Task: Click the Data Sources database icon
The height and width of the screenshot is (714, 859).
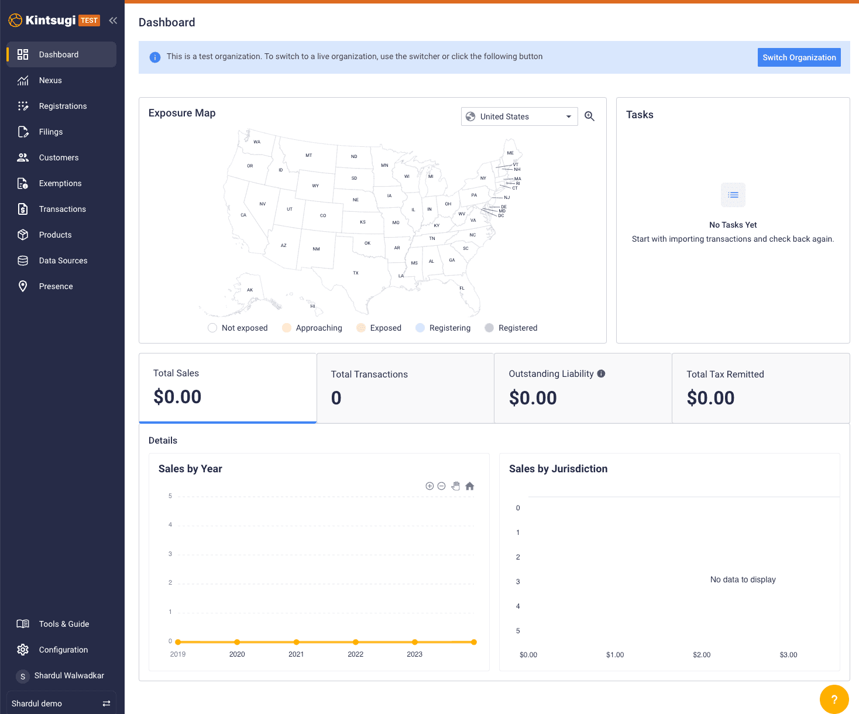Action: point(23,260)
